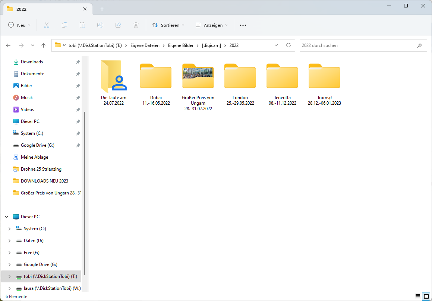Click tobi (T:) in breadcrumb path

[x=95, y=45]
